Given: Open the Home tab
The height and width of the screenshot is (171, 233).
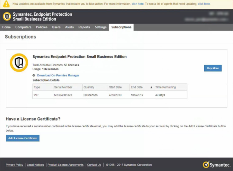Looking at the screenshot, I should tap(7, 27).
